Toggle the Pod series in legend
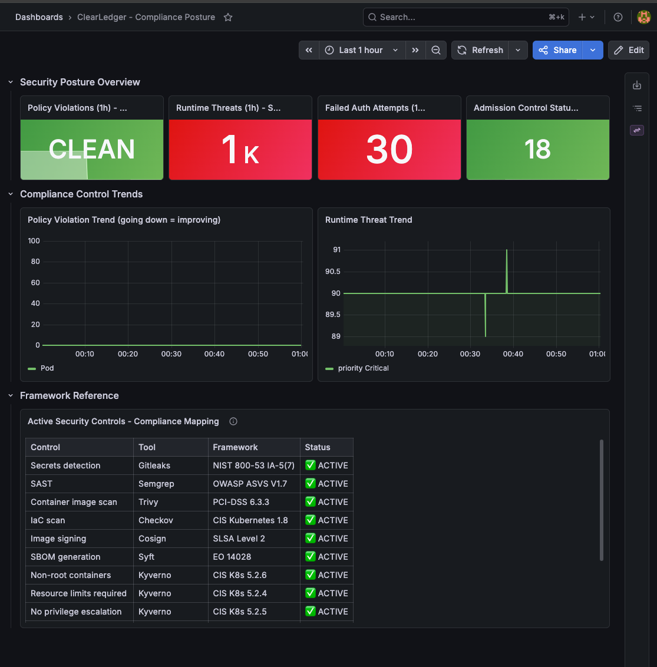Screen dimensions: 657x667 (x=41, y=368)
